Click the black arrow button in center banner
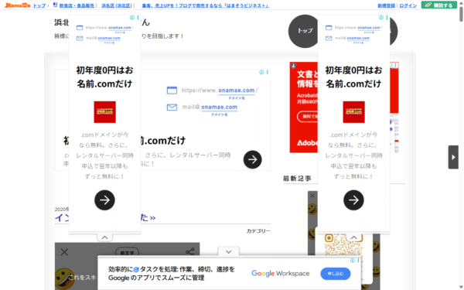This screenshot has height=290, width=464. click(252, 160)
